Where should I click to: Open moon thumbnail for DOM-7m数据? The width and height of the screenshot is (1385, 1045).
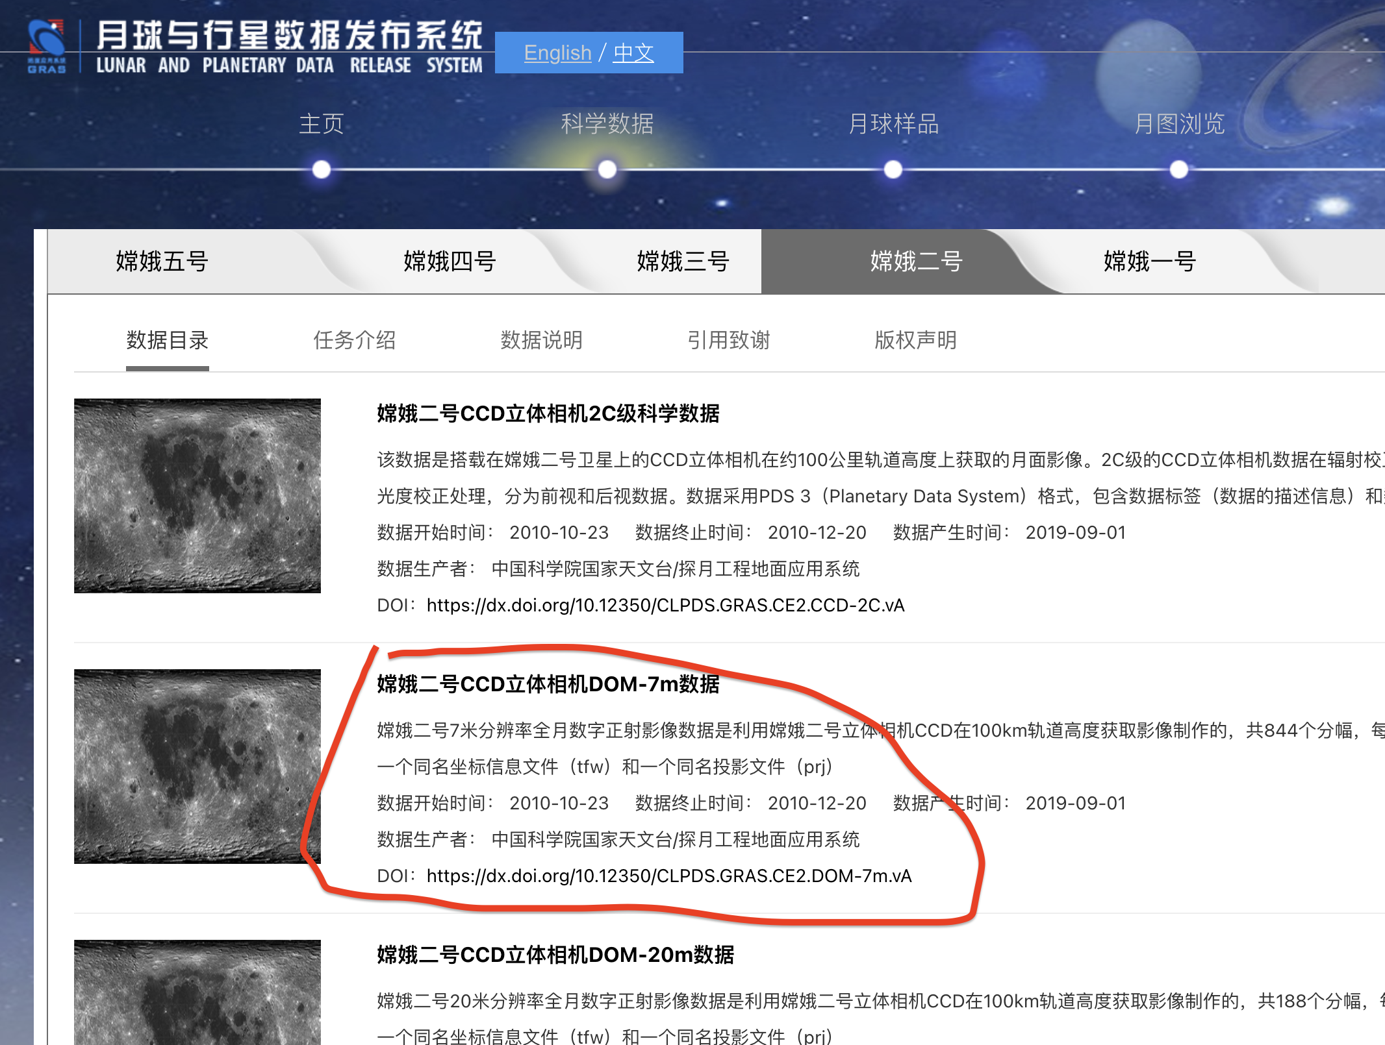(197, 766)
